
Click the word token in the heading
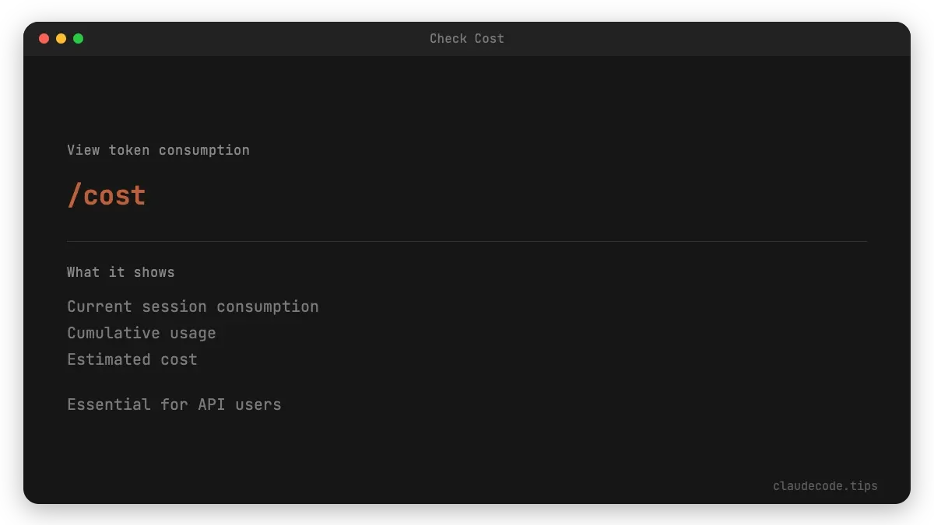coord(129,150)
